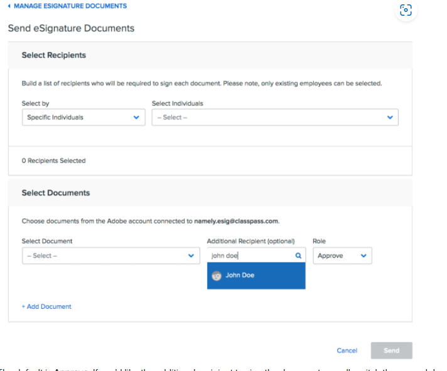Open the Select Document dropdown
This screenshot has height=371, width=447.
click(111, 255)
